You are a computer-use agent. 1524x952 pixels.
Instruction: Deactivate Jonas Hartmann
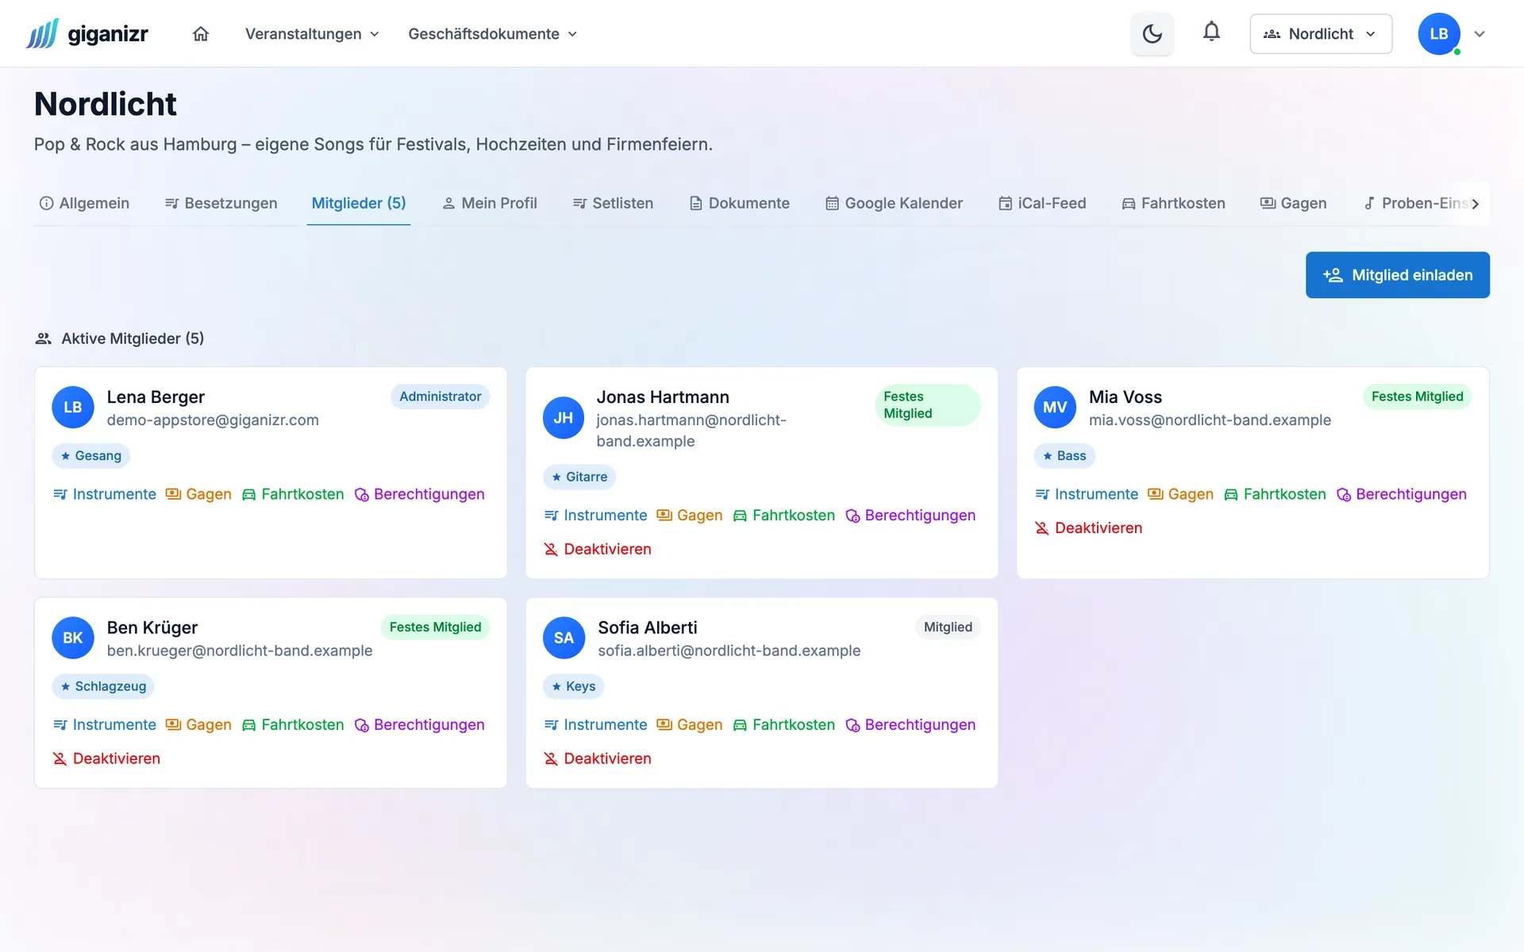598,549
